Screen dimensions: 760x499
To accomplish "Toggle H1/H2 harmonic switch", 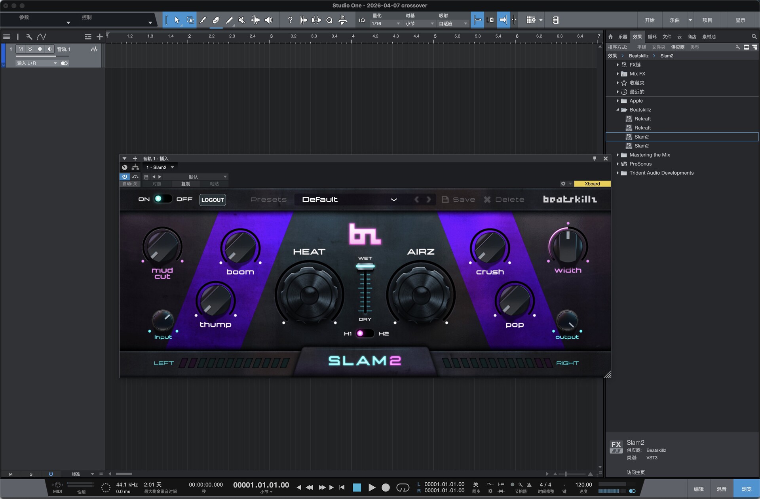I will [x=365, y=333].
